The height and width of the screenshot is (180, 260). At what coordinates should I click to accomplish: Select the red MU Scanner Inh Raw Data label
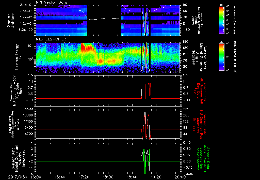coord(200,91)
